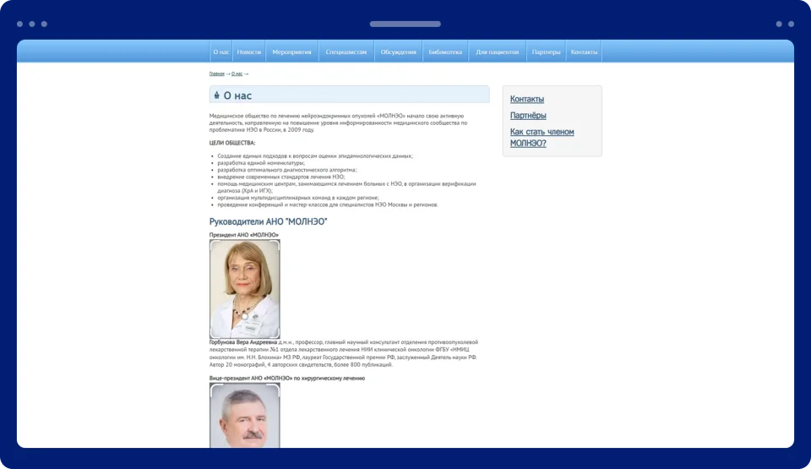Screen dimensions: 811x469
Task: Click the bullet разработка оптимального диагностического алгоритма
Action: tap(287, 170)
